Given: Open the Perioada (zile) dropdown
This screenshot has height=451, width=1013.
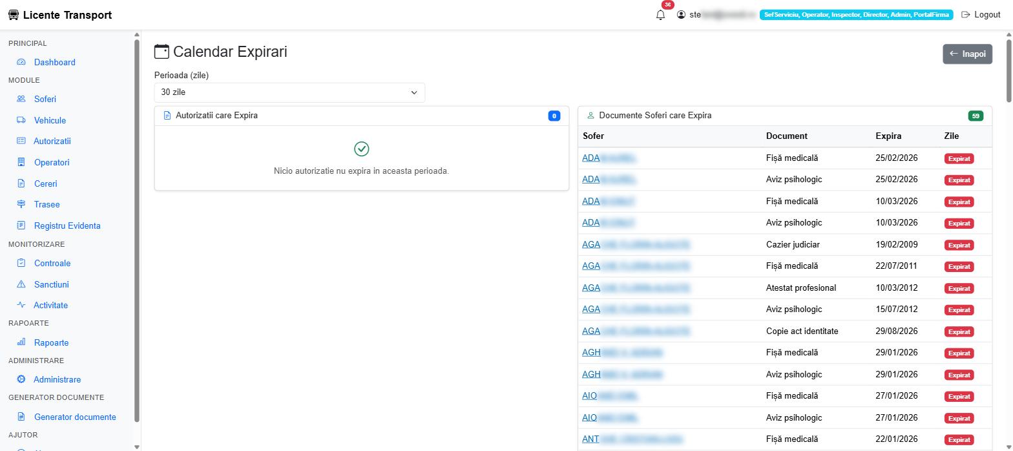Looking at the screenshot, I should [x=289, y=92].
